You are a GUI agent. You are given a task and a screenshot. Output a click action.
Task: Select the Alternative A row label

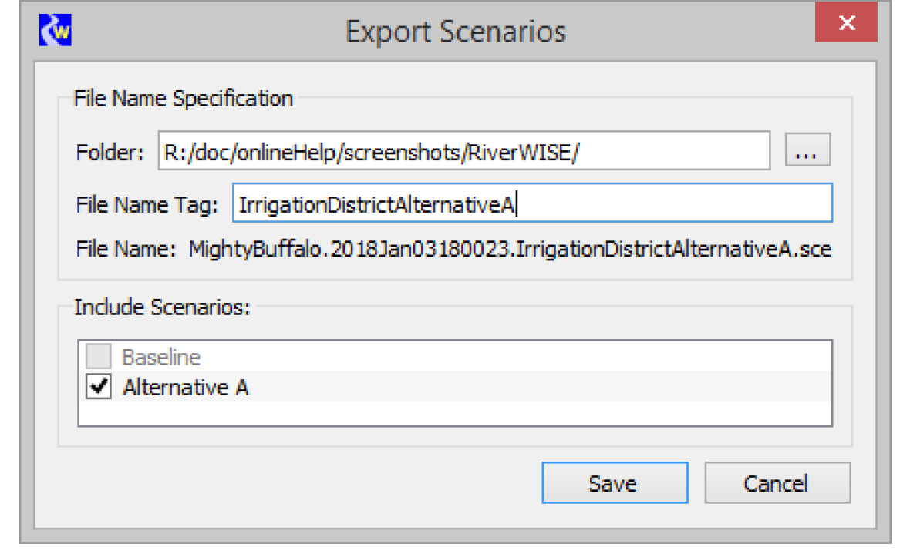click(x=186, y=387)
